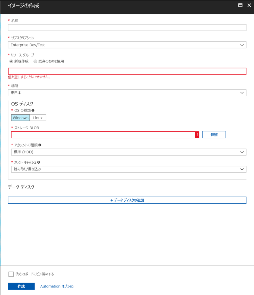Open サブスクリプション dropdown showing Enterprise Dev/Test
This screenshot has width=254, height=295.
[127, 45]
